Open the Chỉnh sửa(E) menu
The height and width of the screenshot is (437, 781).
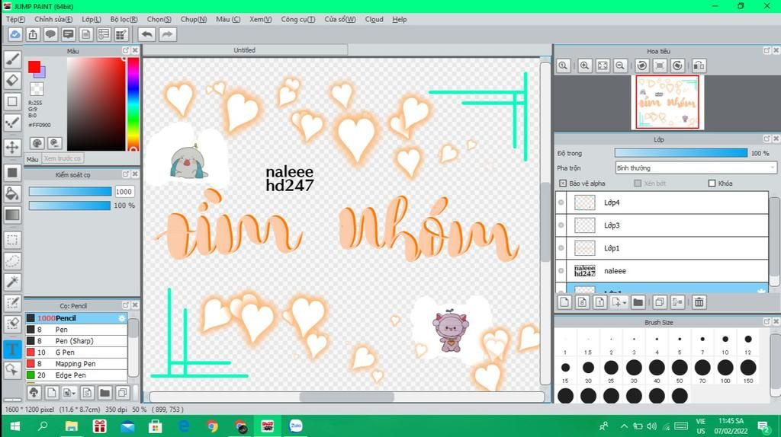53,19
